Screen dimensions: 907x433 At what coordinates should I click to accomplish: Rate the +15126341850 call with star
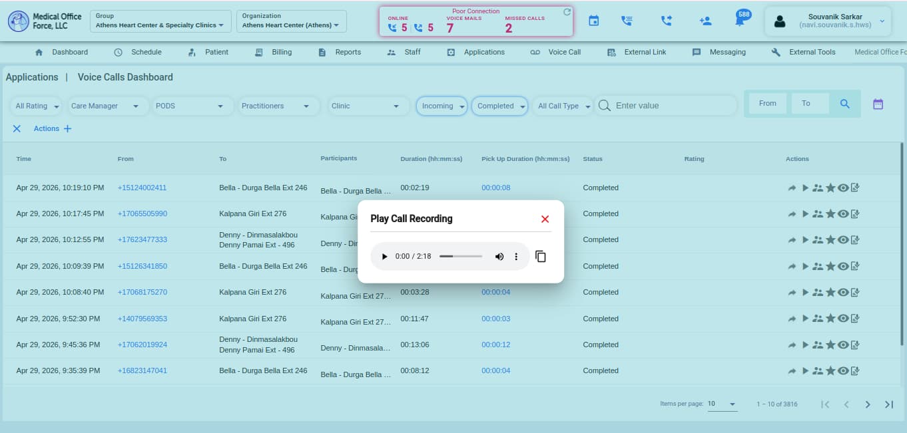pos(830,266)
